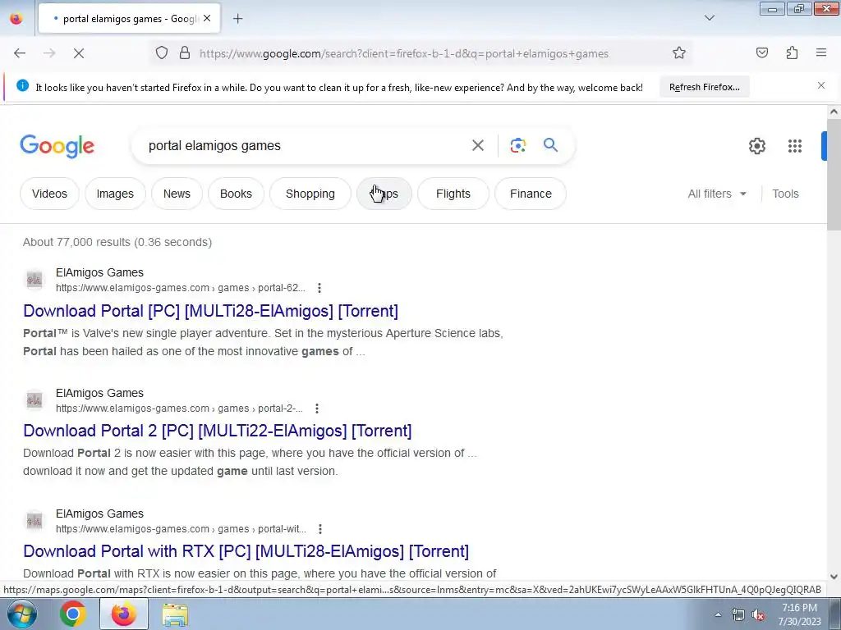Click the vertical scrollbar down arrow

[834, 577]
